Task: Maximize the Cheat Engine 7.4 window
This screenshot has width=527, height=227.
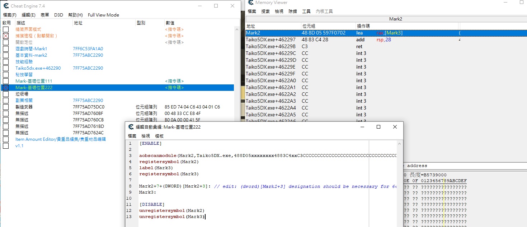Action: (x=216, y=6)
